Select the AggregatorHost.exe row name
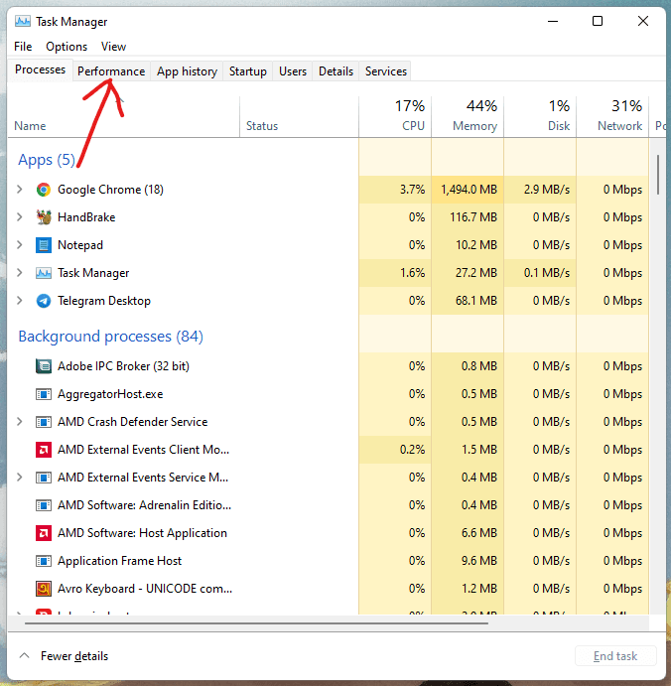This screenshot has width=671, height=686. click(x=110, y=394)
